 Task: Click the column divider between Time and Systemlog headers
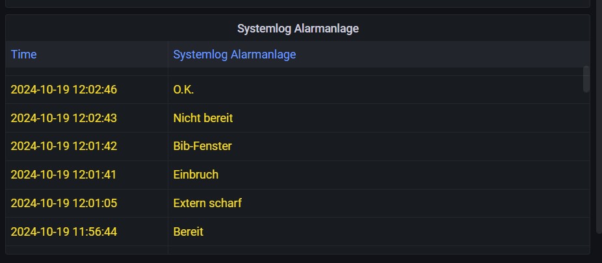click(168, 55)
